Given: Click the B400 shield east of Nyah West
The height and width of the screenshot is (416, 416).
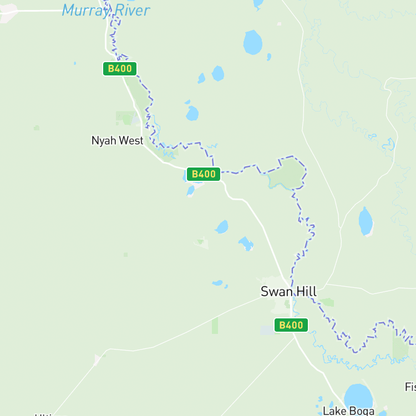Looking at the screenshot, I should pyautogui.click(x=204, y=174).
